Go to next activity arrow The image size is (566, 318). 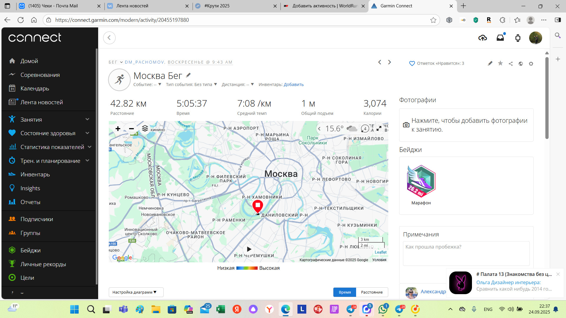(389, 62)
